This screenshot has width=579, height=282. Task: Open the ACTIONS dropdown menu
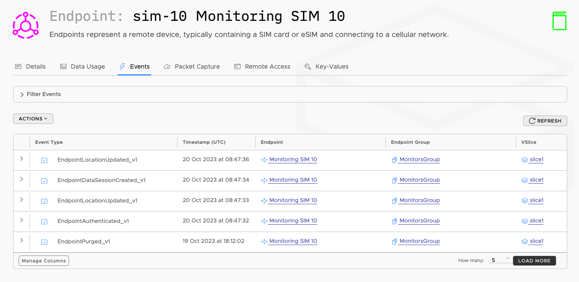click(33, 119)
